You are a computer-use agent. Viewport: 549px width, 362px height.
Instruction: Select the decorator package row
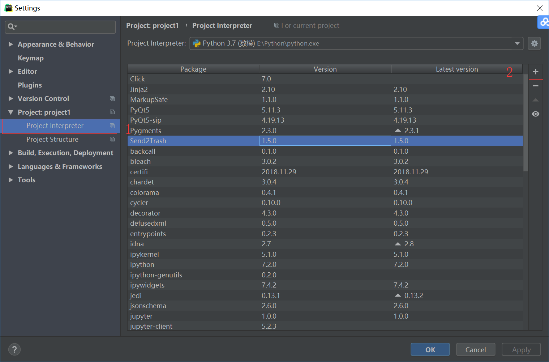[325, 213]
